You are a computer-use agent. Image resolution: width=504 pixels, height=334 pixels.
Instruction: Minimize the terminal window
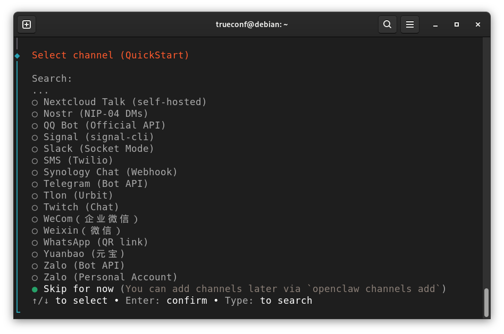[x=435, y=25]
